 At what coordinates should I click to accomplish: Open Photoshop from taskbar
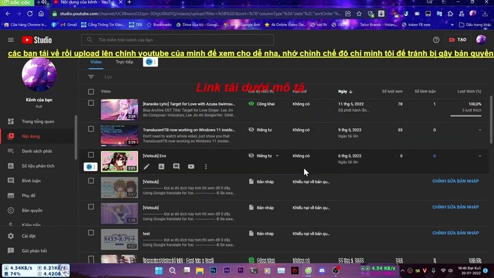[213, 270]
